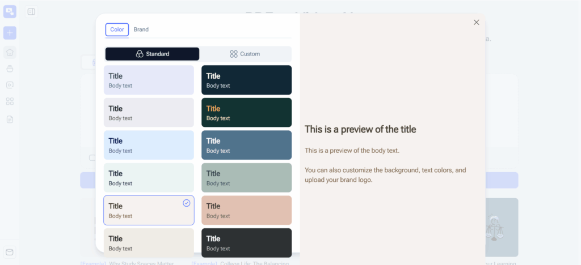The width and height of the screenshot is (581, 265).
Task: Choose the light blue theme swatch
Action: [x=149, y=145]
